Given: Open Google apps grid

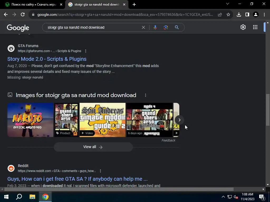Looking at the screenshot, I should pos(255,27).
